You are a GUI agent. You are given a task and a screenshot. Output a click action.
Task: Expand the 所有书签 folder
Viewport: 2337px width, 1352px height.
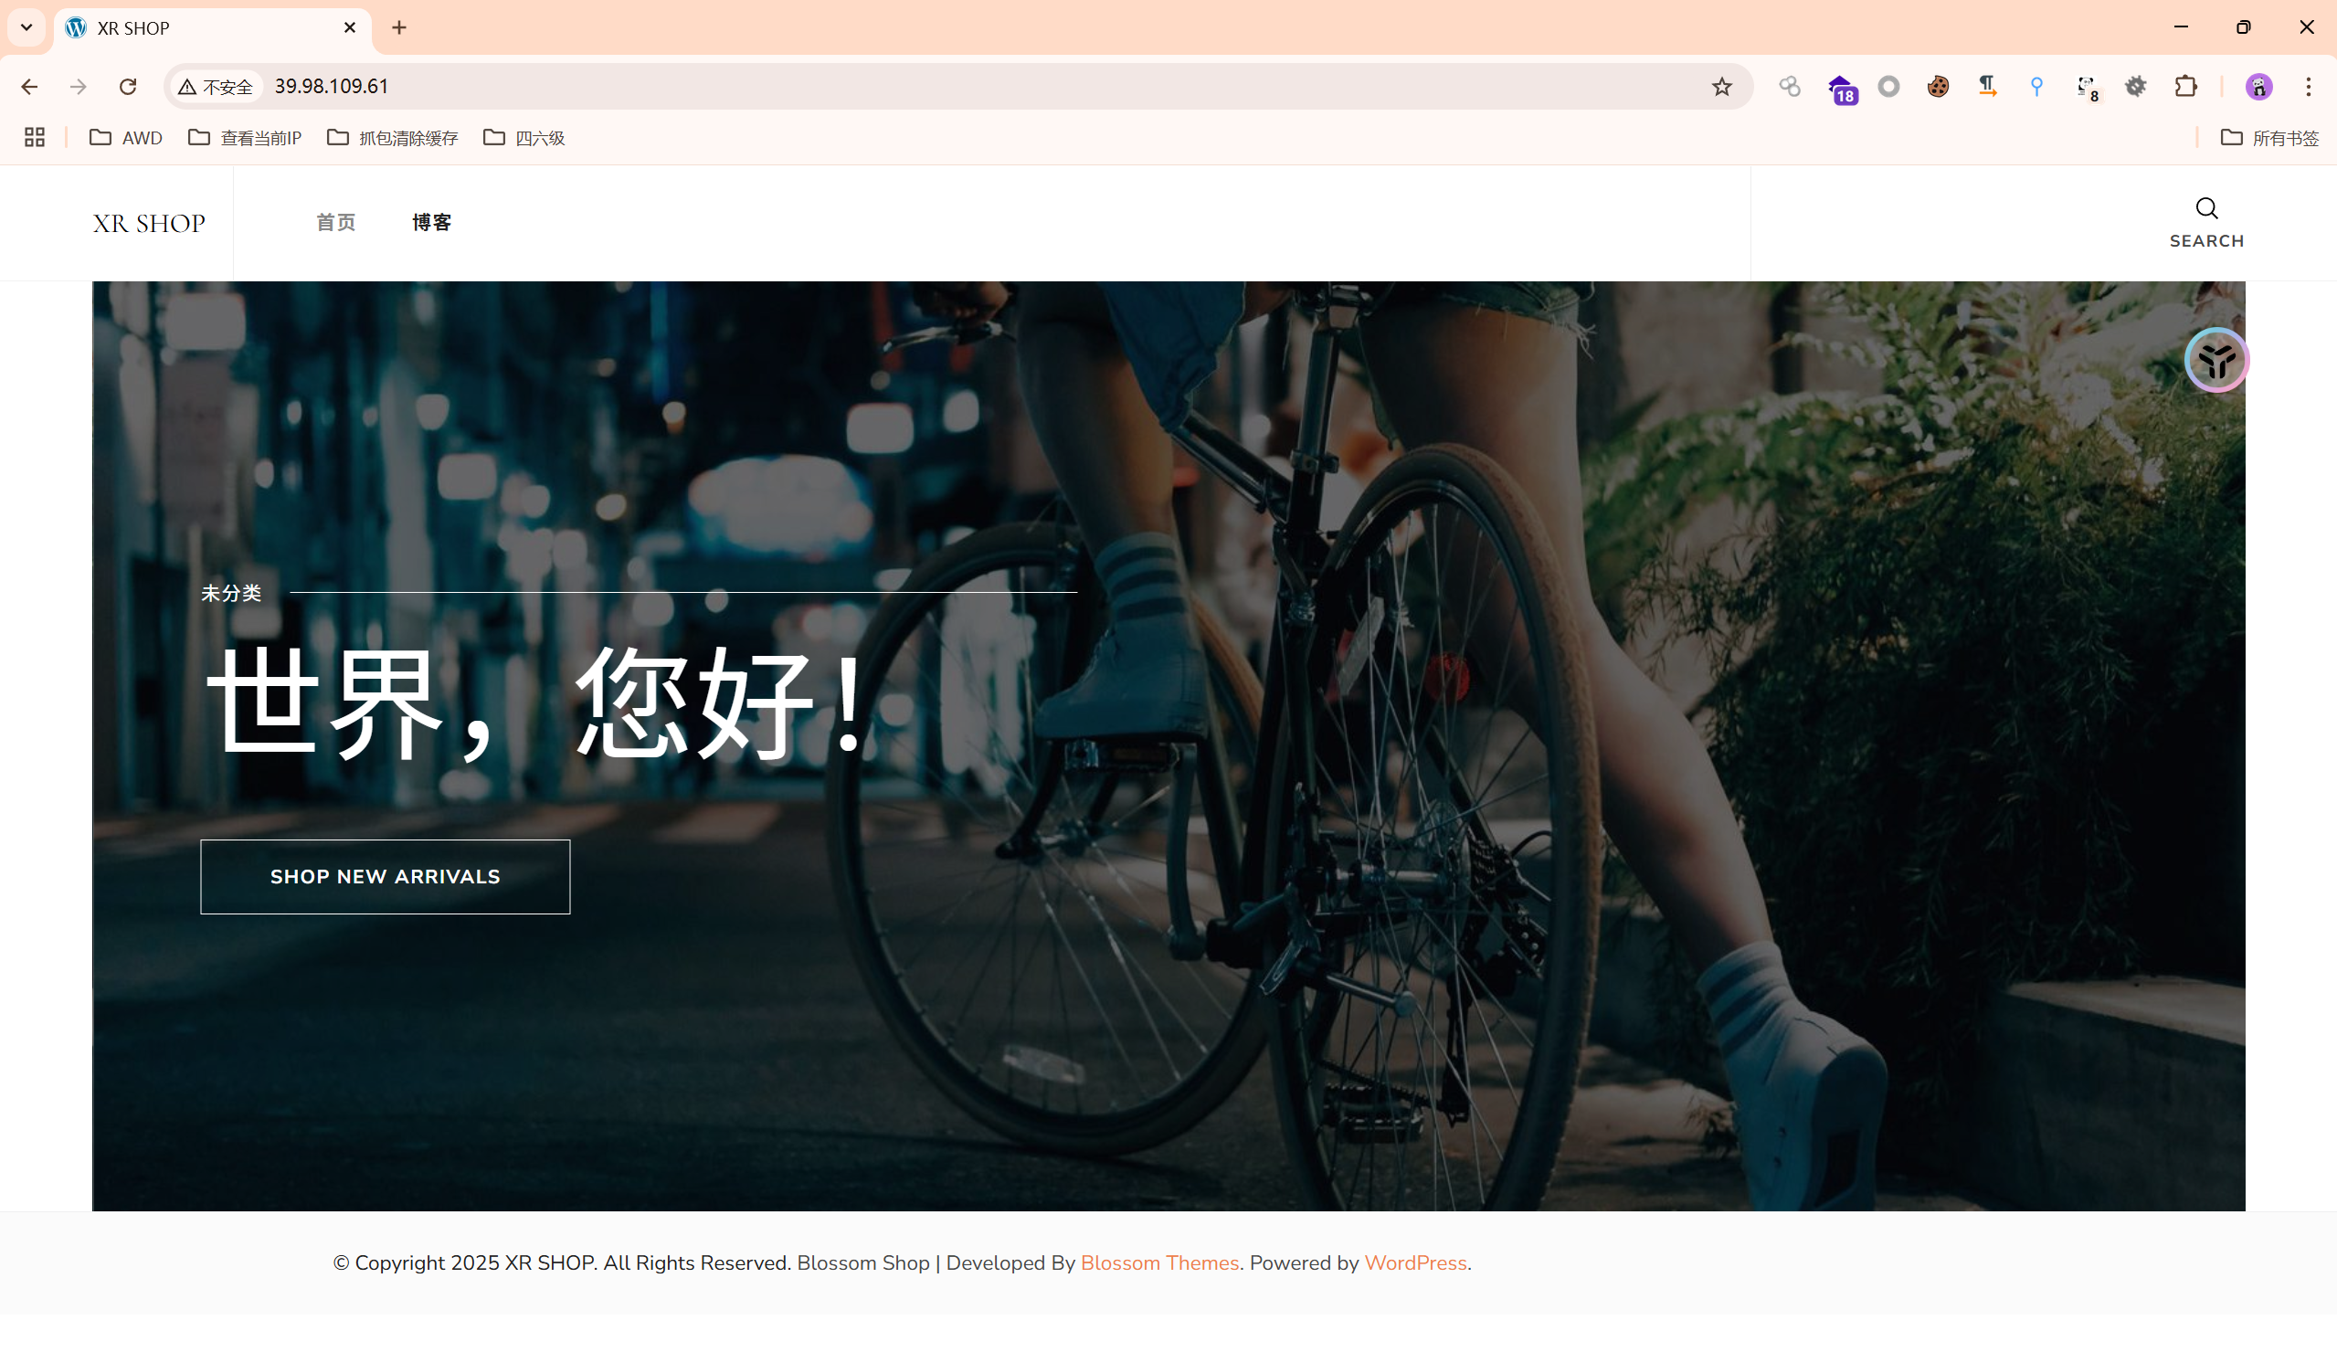[x=2268, y=138]
